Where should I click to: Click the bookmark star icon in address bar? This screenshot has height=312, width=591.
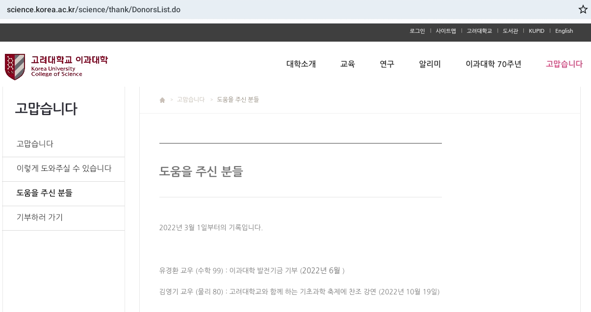point(583,9)
